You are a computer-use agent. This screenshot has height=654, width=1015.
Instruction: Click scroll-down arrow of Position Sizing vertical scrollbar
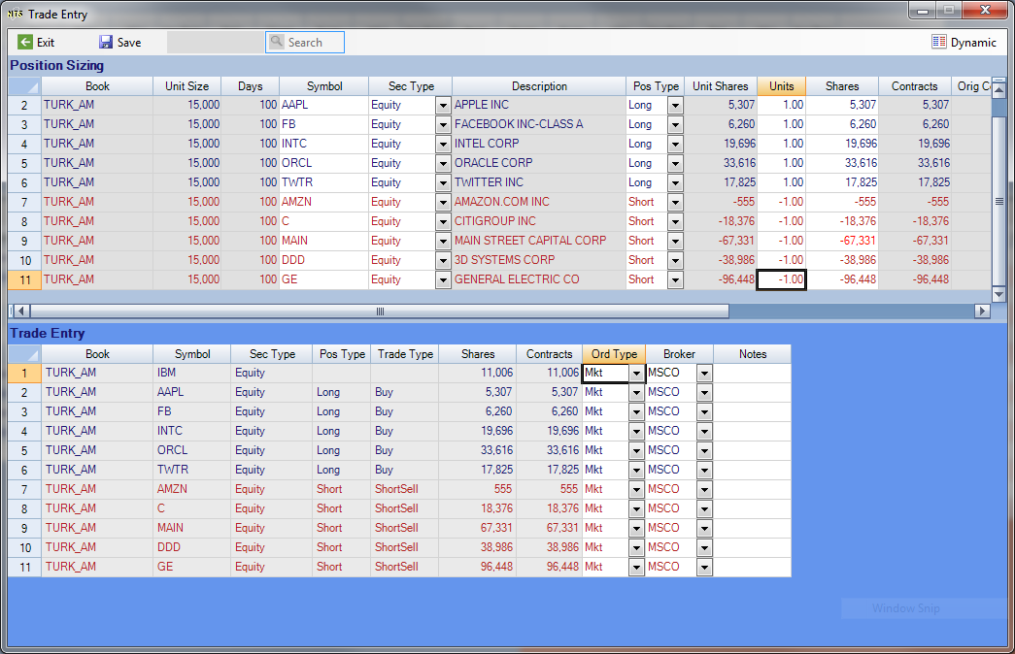998,294
